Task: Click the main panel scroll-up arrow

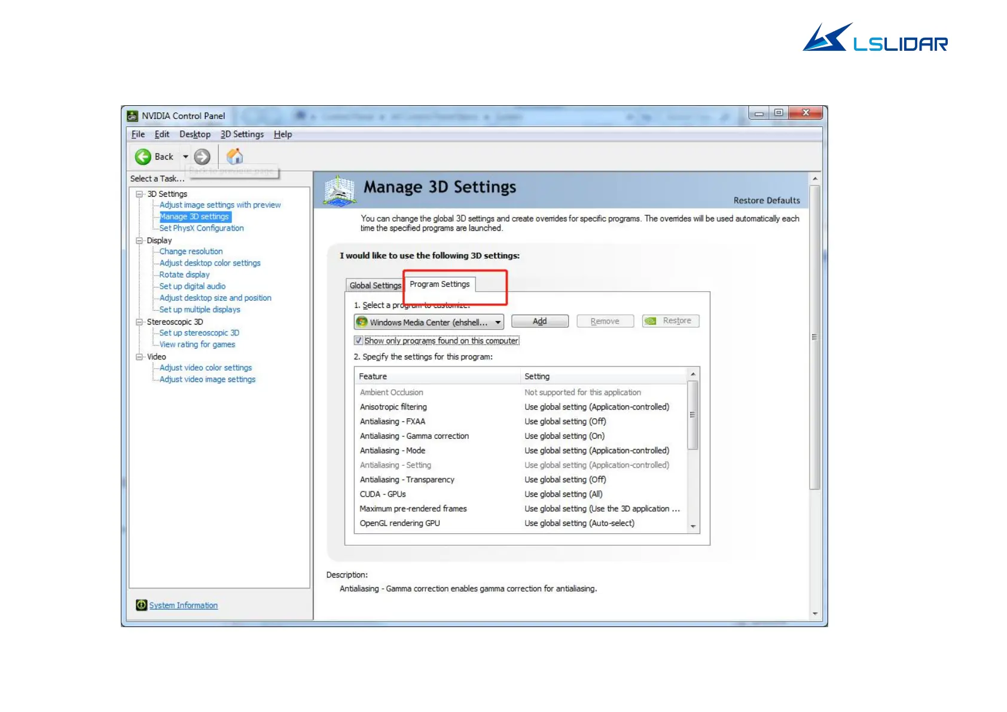Action: [x=815, y=179]
